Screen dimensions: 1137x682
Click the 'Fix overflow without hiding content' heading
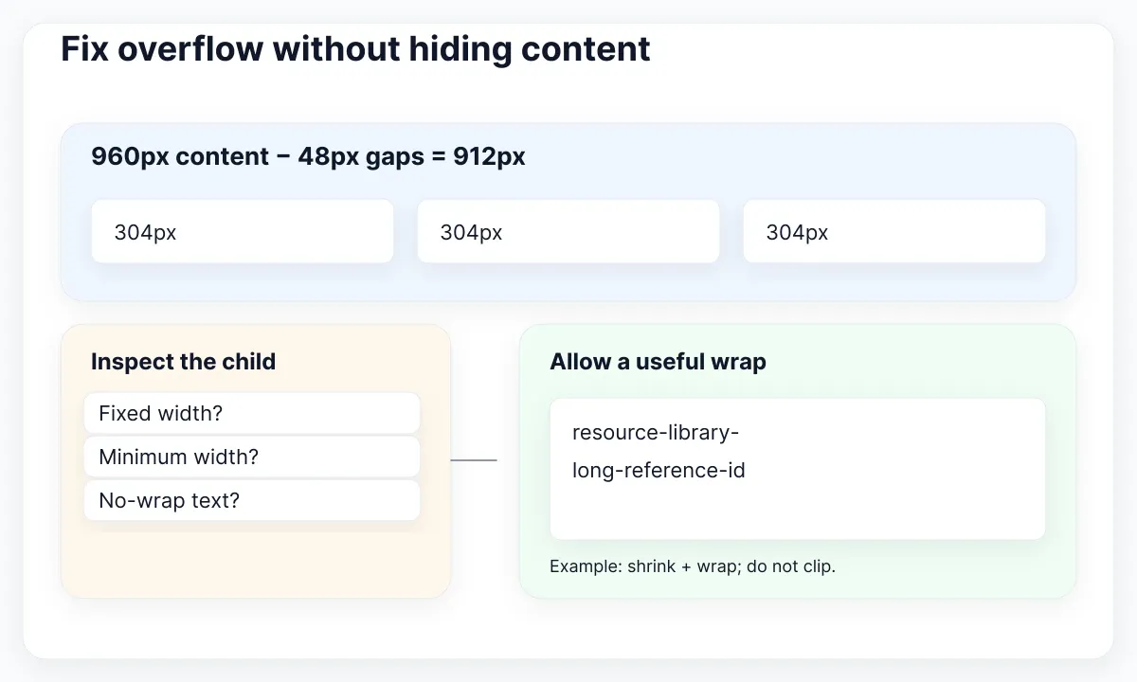tap(355, 49)
